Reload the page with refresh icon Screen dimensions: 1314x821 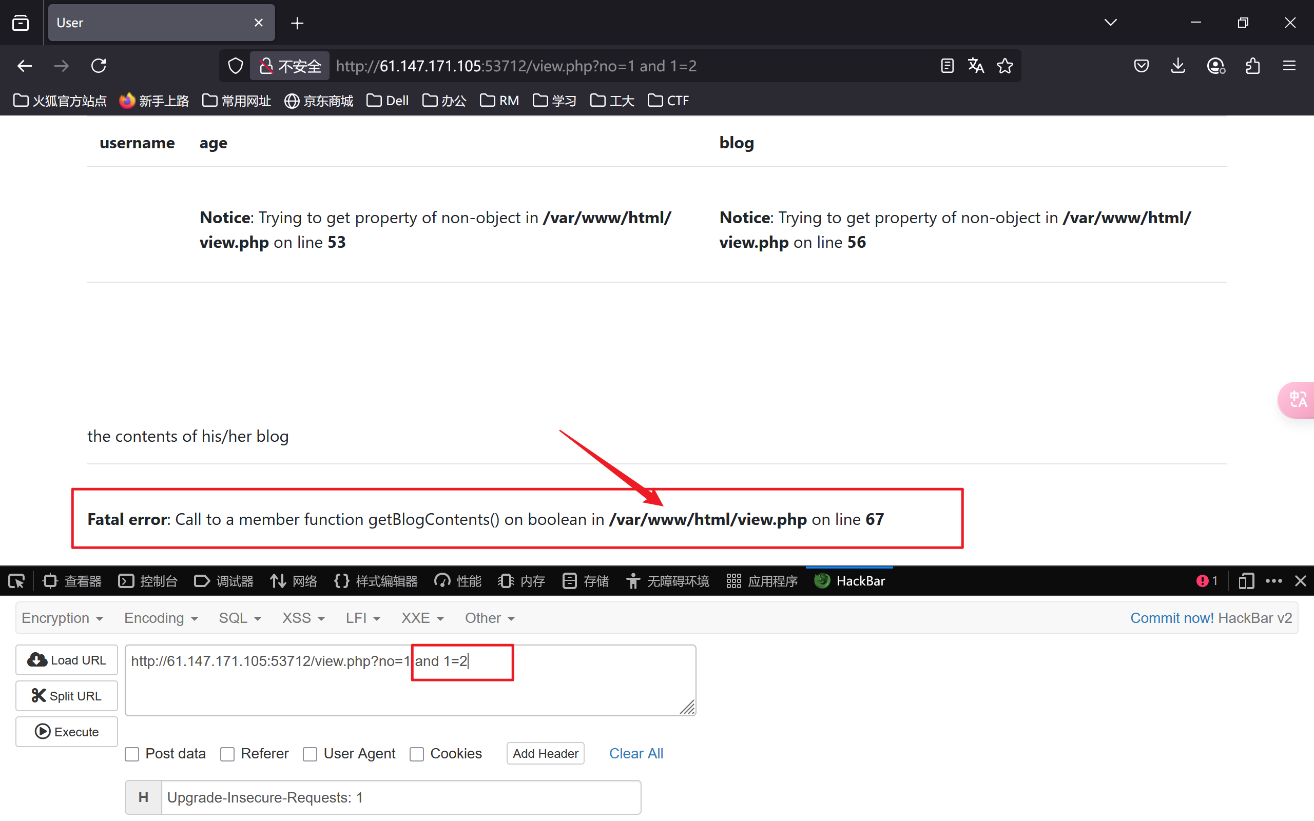click(98, 66)
